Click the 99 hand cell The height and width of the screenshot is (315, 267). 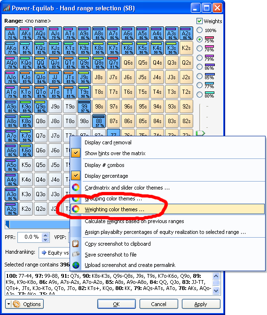[x=84, y=107]
